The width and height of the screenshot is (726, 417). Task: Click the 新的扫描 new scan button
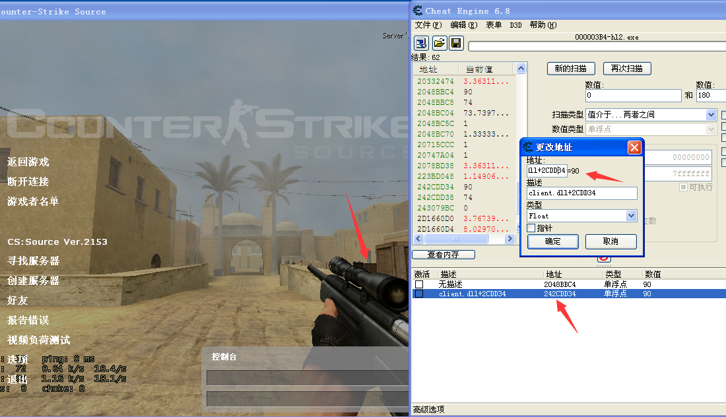(571, 69)
